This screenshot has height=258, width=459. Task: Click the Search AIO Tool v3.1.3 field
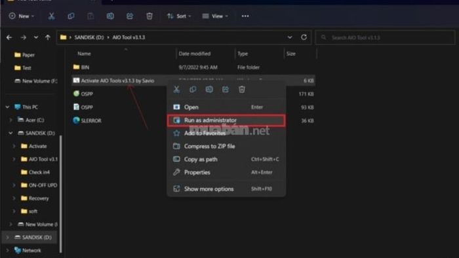pyautogui.click(x=386, y=37)
